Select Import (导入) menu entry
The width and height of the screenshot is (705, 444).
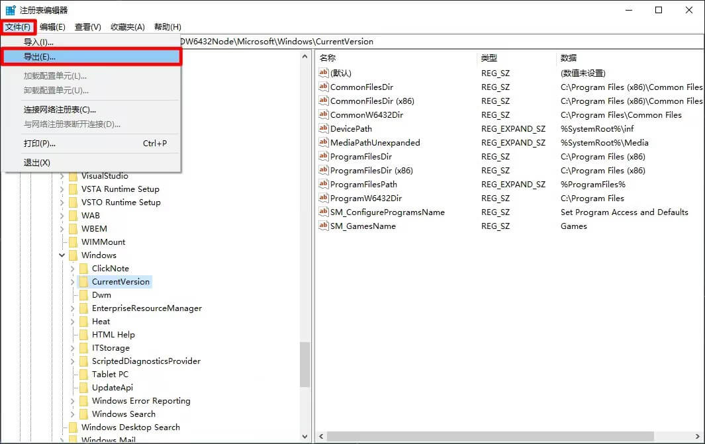coord(38,42)
